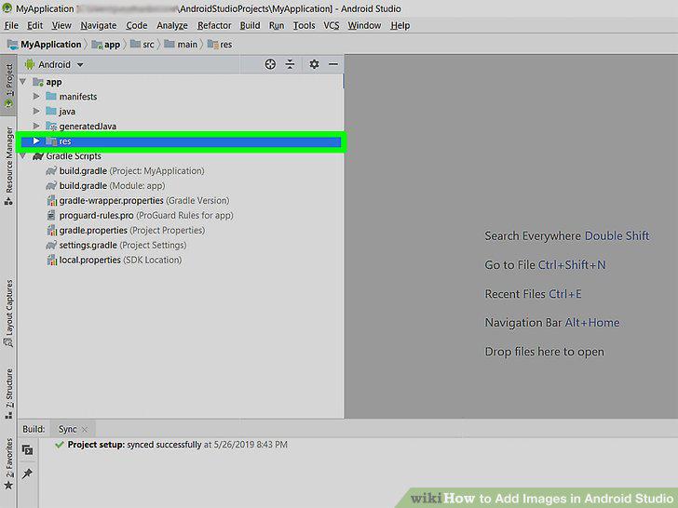Click the Scroll from Source target icon

[x=270, y=64]
